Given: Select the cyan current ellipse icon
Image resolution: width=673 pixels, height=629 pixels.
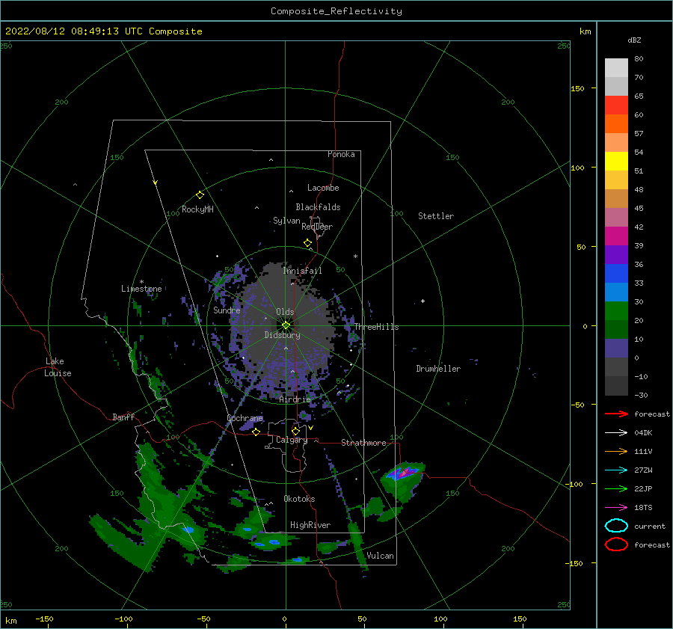Looking at the screenshot, I should point(616,526).
